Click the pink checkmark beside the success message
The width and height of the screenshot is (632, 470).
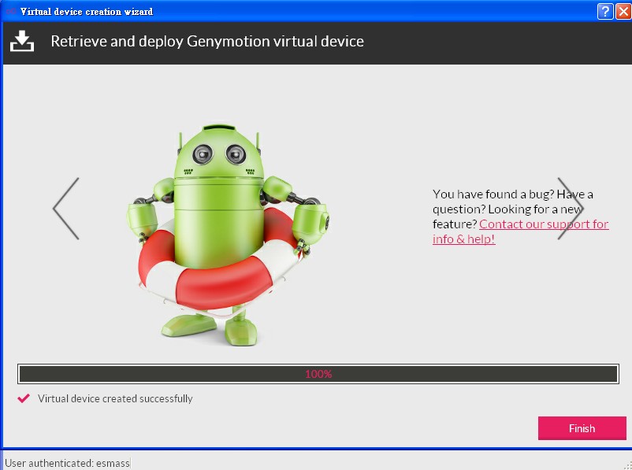24,398
